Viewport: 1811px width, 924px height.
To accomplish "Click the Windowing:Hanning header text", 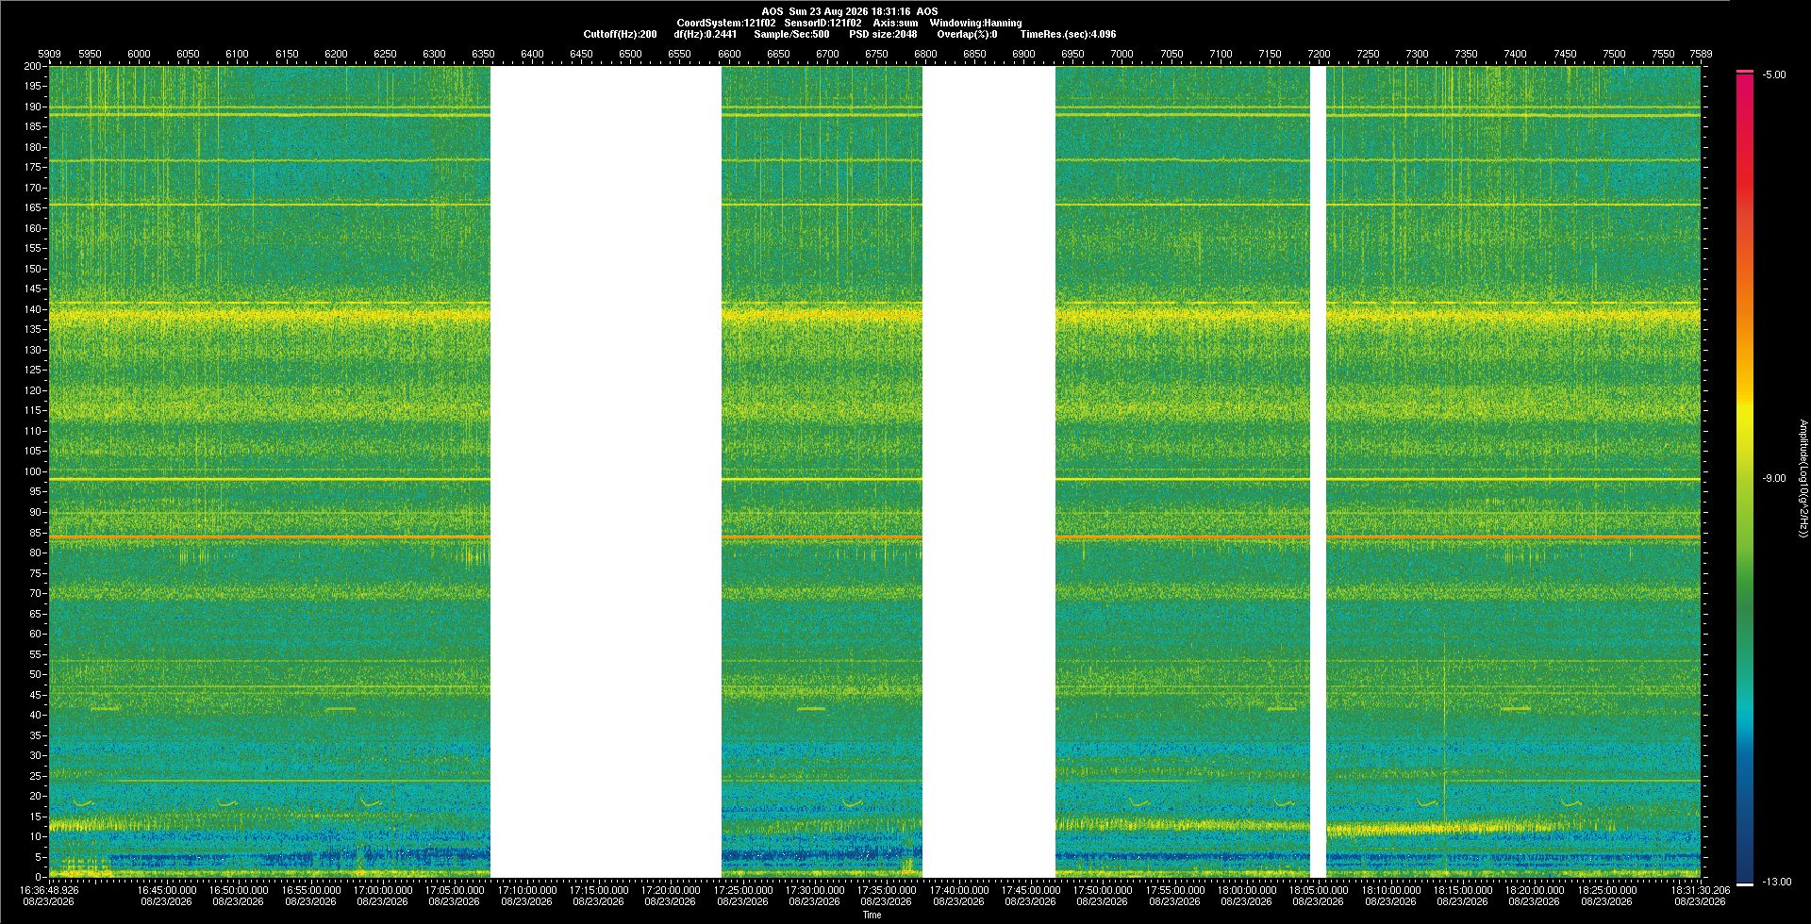I will (x=975, y=23).
